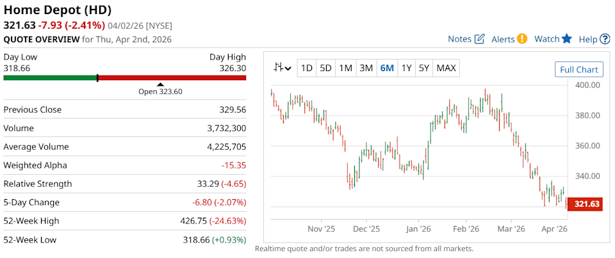Viewport: 615px width, 258px height.
Task: Show MAX history on chart
Action: click(446, 68)
